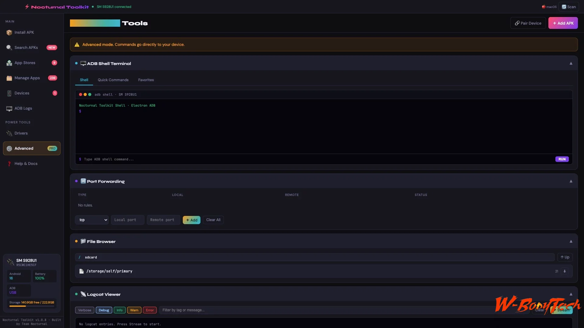Collapse the Logcat Viewer panel

[x=571, y=294]
